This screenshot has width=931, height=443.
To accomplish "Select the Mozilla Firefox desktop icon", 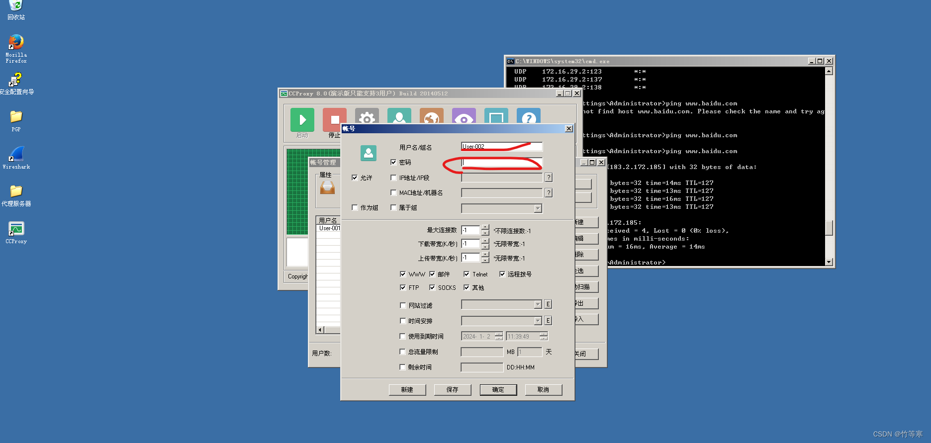I will click(16, 49).
